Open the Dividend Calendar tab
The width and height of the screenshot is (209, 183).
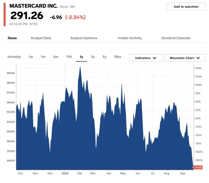coord(176,38)
